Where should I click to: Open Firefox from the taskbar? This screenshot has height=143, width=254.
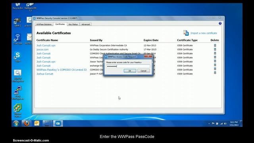27,124
